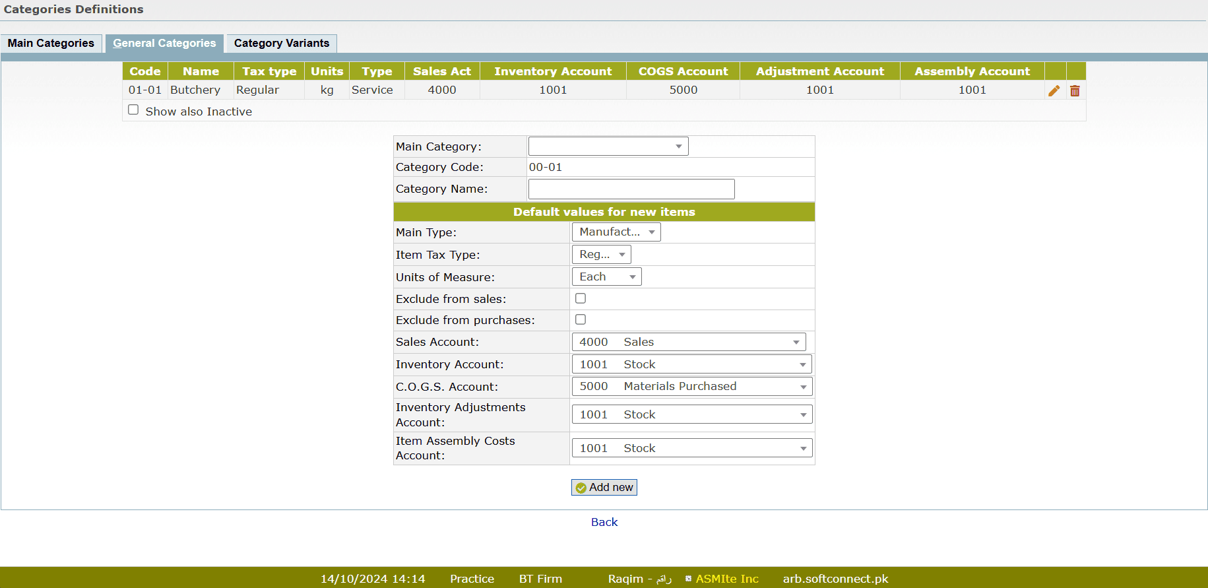Open the Item Assembly Costs Account dropdown
This screenshot has width=1208, height=588.
(x=691, y=448)
